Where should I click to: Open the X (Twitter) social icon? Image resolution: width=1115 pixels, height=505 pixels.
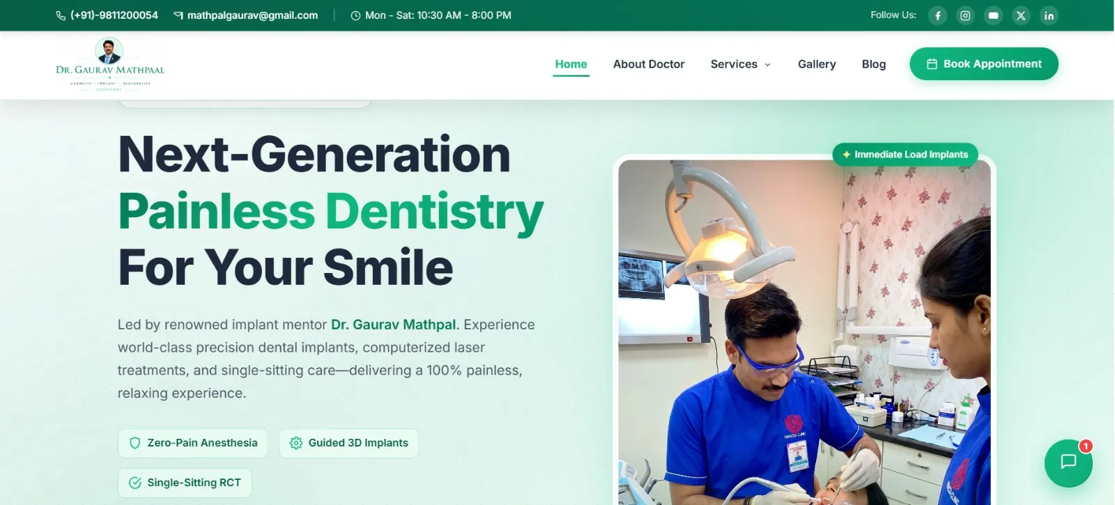pos(1021,15)
